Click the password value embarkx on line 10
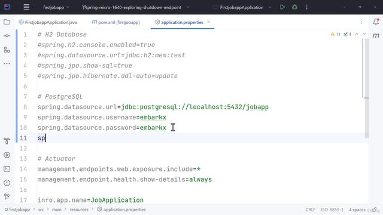 coord(153,128)
